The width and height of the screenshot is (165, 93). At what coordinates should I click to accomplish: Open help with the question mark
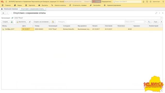161,22
